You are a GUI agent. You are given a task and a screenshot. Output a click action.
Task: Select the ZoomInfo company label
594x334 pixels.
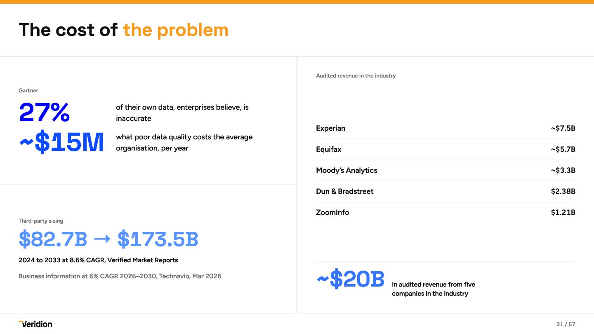coord(332,212)
